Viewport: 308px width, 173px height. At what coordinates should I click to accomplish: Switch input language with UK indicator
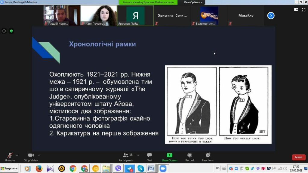[218, 168]
